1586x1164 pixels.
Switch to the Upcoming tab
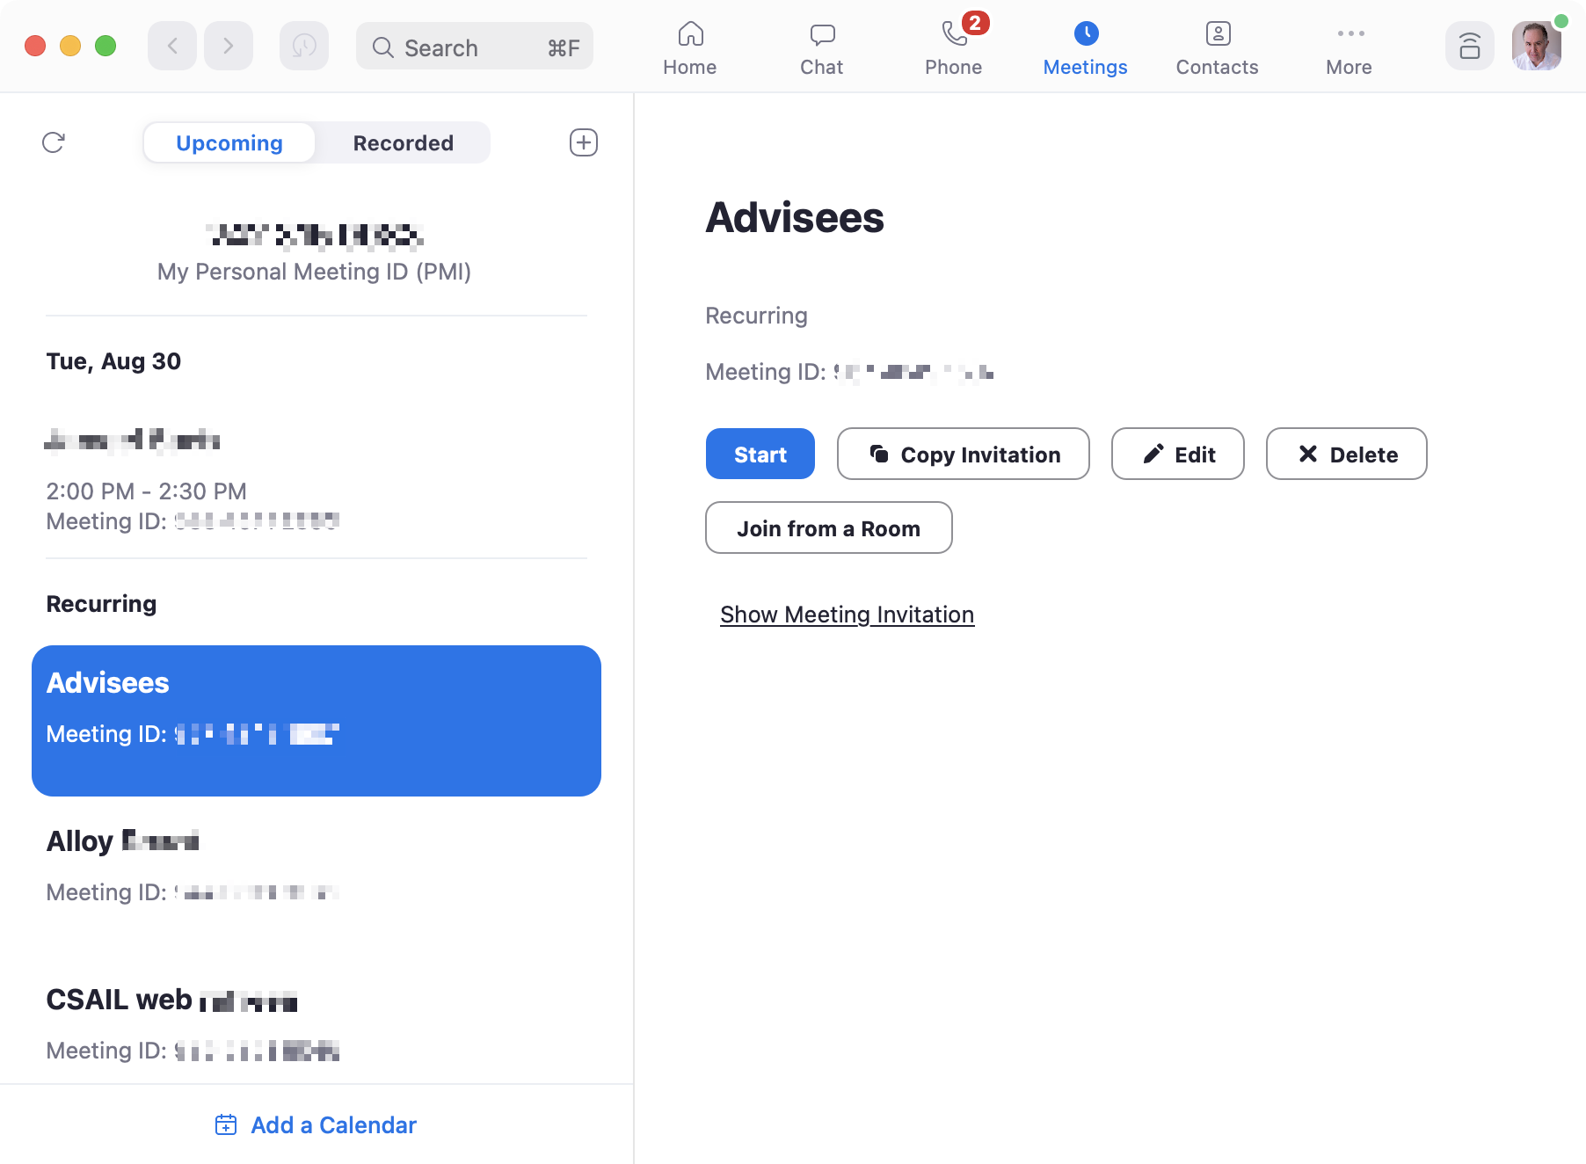pos(229,142)
